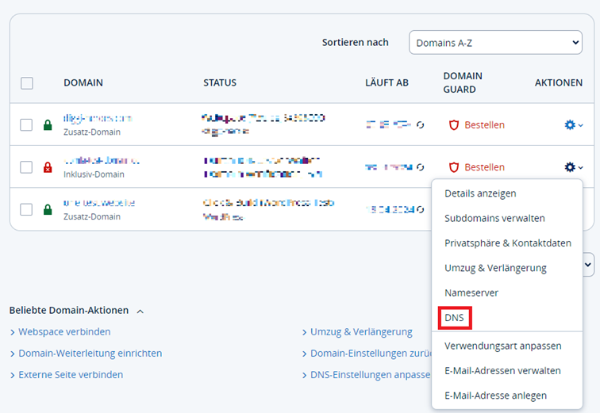Open the Sortieren nach Domains A-Z dropdown
Viewport: 600px width, 413px height.
pos(495,42)
